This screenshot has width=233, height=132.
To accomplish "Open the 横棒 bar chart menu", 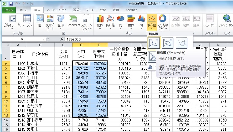I will (131, 22).
